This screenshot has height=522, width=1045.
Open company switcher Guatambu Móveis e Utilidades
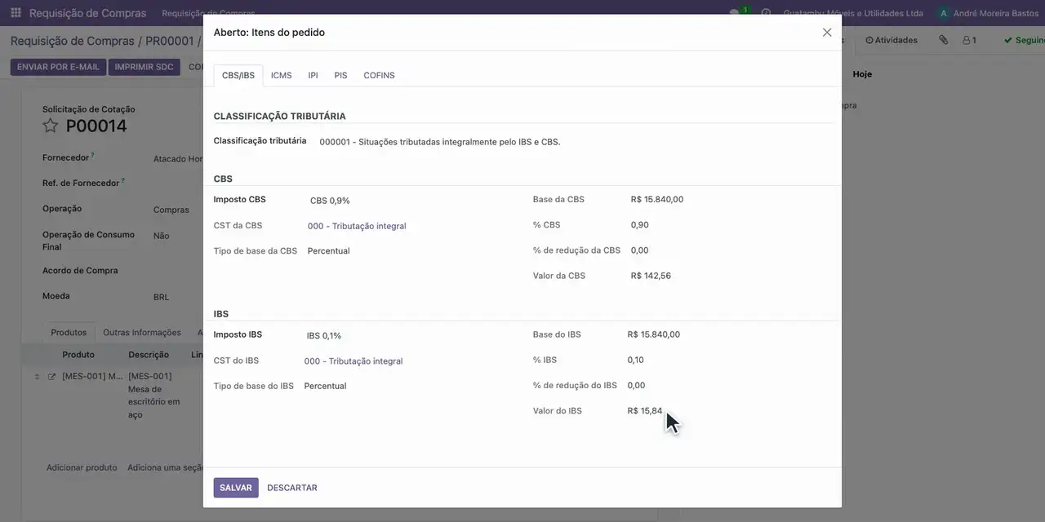pos(853,13)
